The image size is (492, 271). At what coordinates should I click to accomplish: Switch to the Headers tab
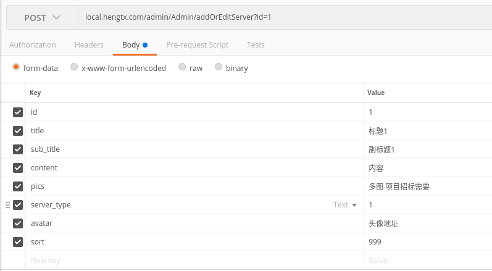coord(89,45)
